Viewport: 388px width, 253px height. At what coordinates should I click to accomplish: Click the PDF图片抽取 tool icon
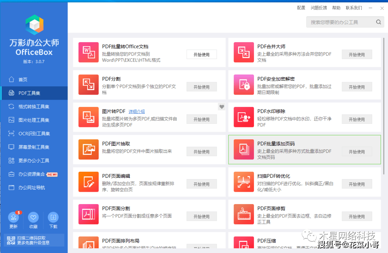[x=88, y=149]
